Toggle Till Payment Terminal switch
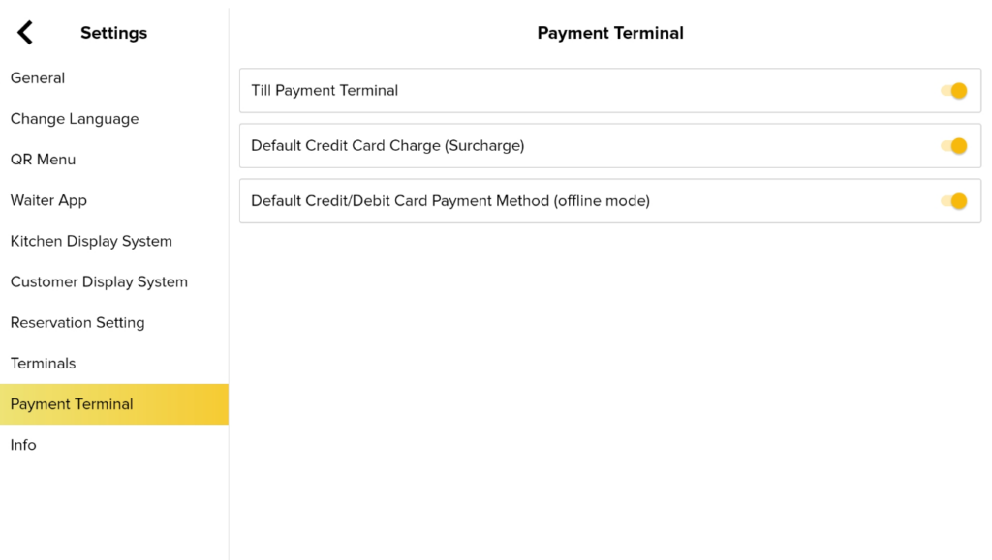 pyautogui.click(x=954, y=91)
